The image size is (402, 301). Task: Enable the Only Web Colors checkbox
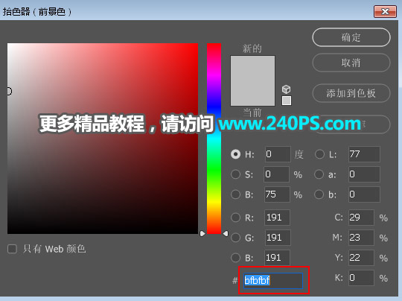(12, 249)
